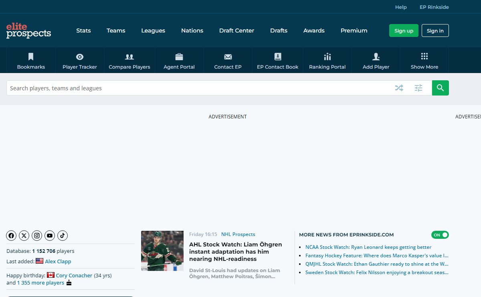Open the Agent Portal briefcase icon
Image resolution: width=481 pixels, height=297 pixels.
tap(179, 57)
